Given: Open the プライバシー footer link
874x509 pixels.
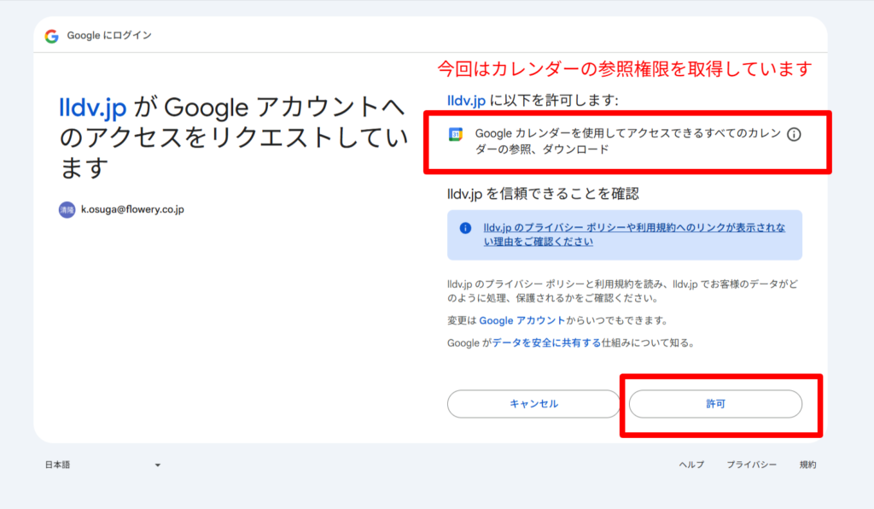Looking at the screenshot, I should pyautogui.click(x=751, y=465).
